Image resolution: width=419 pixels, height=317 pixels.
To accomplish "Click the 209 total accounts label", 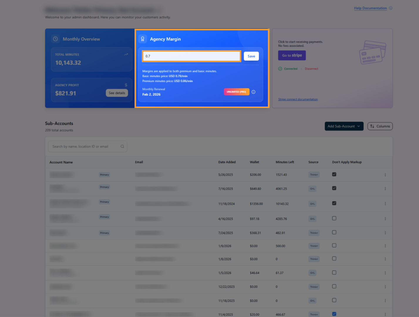I will (59, 130).
